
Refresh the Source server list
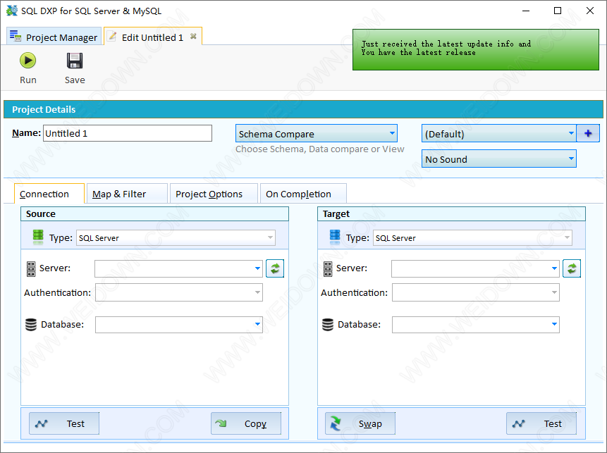tap(275, 268)
